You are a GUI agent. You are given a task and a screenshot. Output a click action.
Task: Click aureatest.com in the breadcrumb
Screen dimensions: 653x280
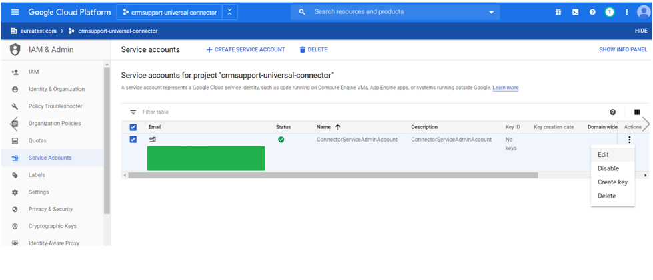click(38, 31)
